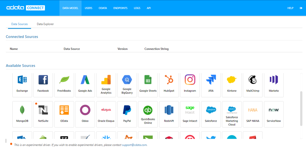Open the PayPal data source
This screenshot has height=161, width=306.
(x=127, y=114)
